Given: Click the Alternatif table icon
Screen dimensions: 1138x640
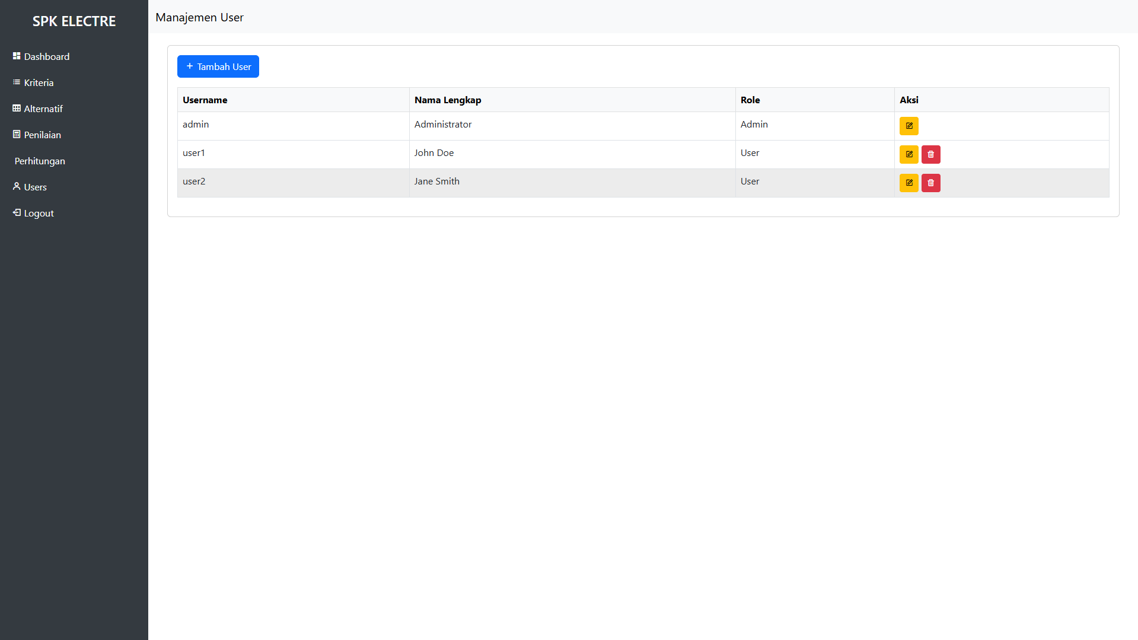Looking at the screenshot, I should tap(17, 108).
